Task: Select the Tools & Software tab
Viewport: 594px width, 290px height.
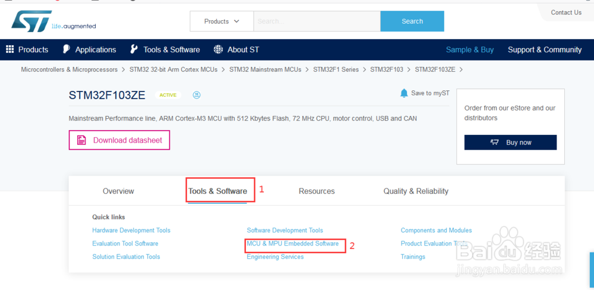Action: click(x=218, y=191)
